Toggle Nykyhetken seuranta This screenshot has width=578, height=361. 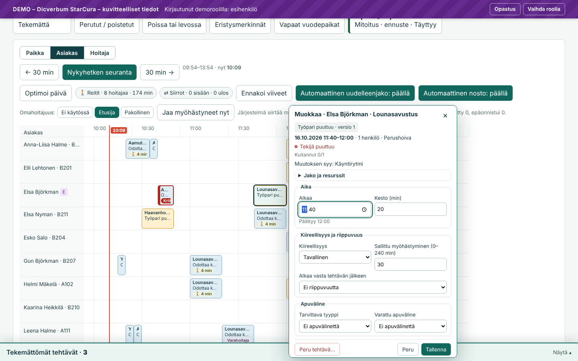[100, 72]
